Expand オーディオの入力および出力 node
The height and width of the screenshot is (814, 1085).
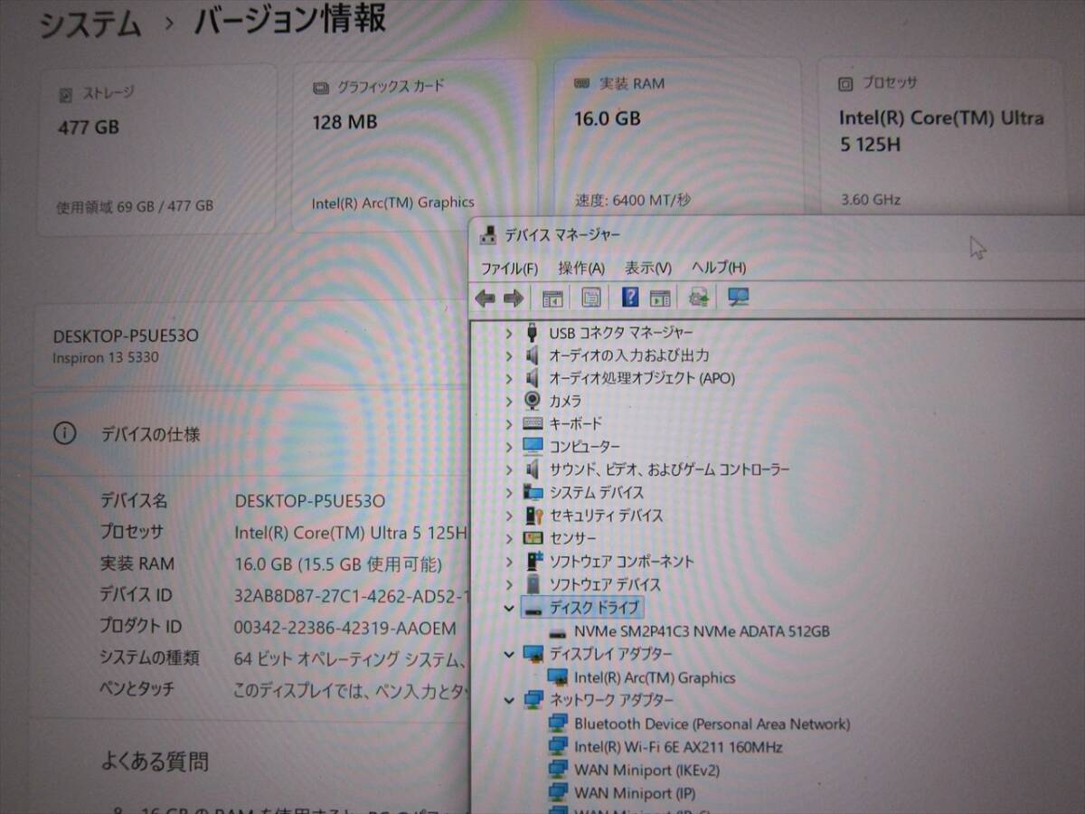pos(509,355)
